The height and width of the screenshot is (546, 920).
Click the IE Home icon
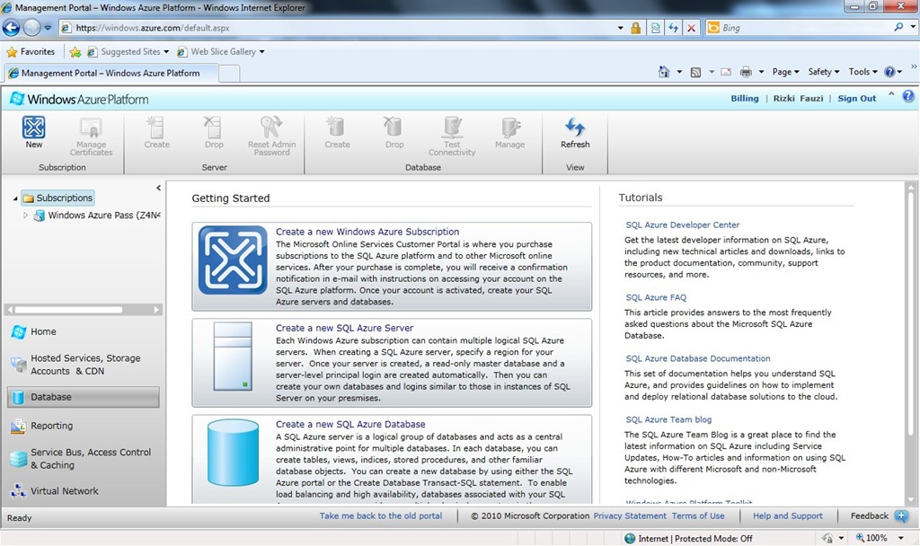pos(664,72)
